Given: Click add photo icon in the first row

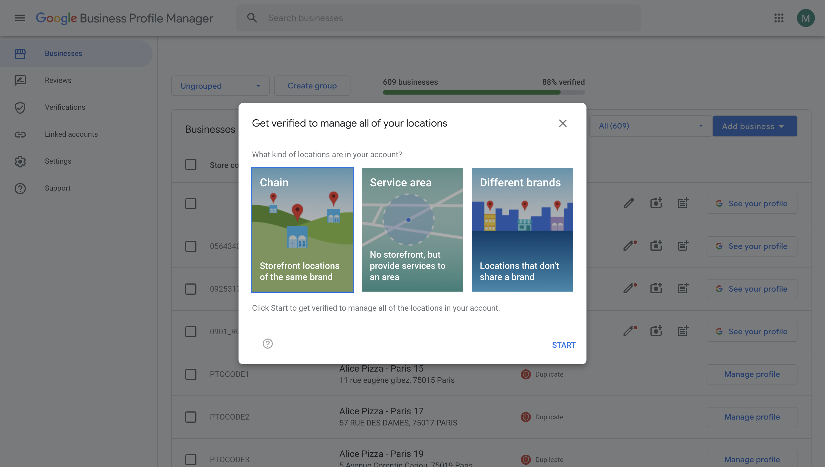Looking at the screenshot, I should tap(656, 203).
